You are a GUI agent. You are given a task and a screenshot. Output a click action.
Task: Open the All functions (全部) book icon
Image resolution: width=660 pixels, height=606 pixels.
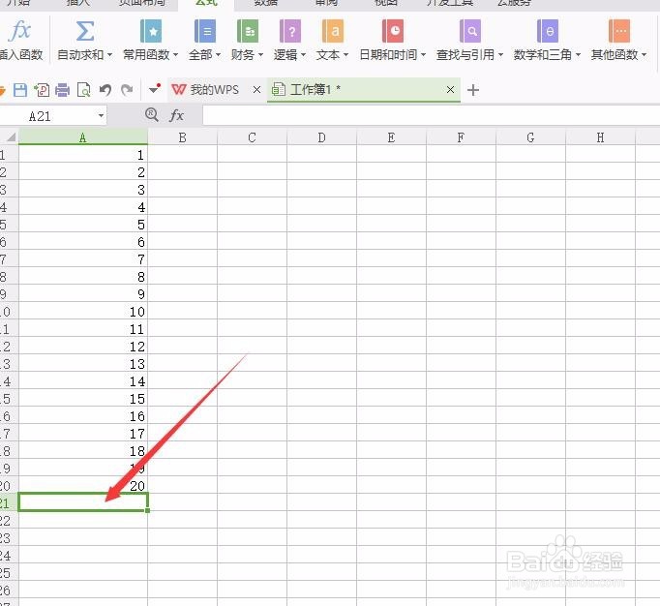pos(204,31)
